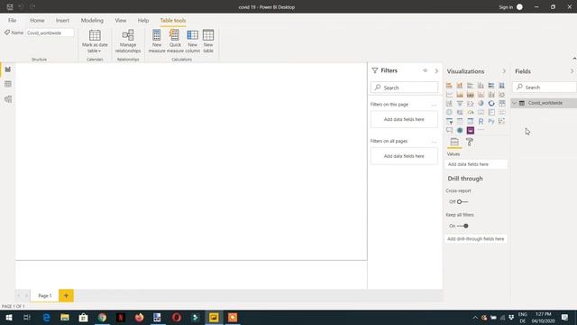The width and height of the screenshot is (577, 325).
Task: Collapse the Filters pane chevron
Action: [x=436, y=70]
